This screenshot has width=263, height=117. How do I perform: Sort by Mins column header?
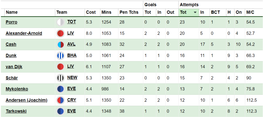pos(106,12)
